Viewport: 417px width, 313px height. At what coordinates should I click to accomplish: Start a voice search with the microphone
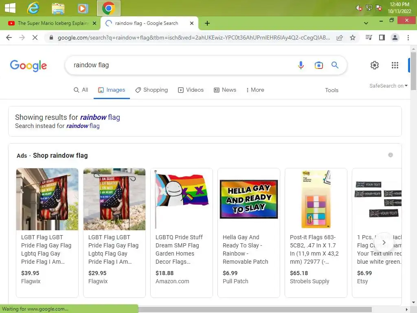tap(301, 65)
